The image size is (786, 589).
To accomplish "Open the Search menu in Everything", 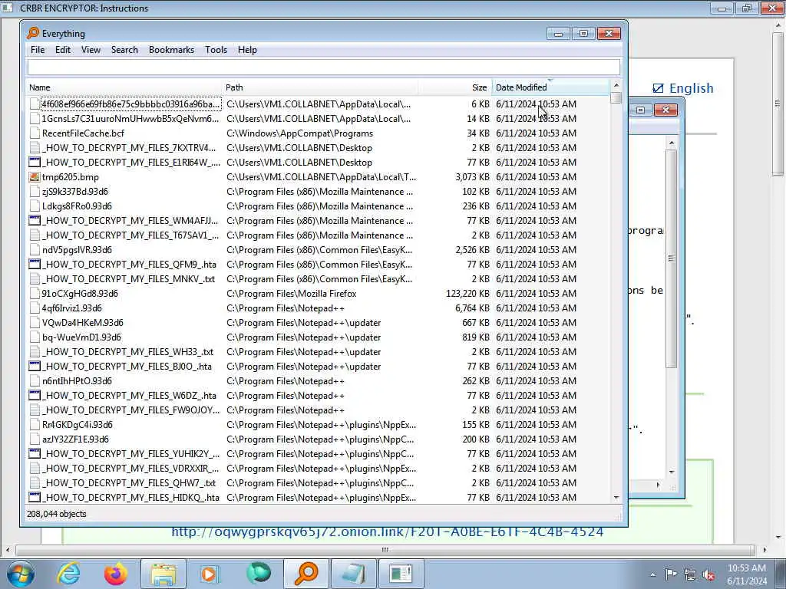I will pyautogui.click(x=124, y=50).
